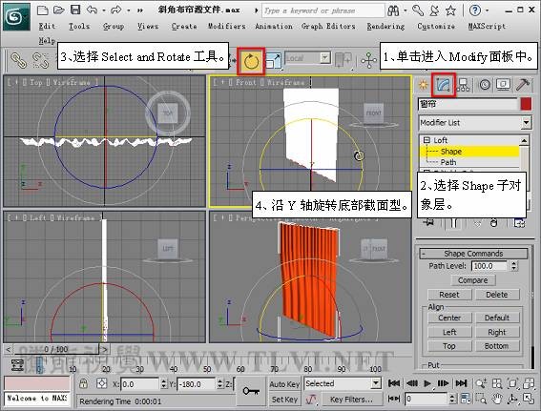This screenshot has height=411, width=541.
Task: Click the 3ds Max application logo button
Action: [x=16, y=16]
